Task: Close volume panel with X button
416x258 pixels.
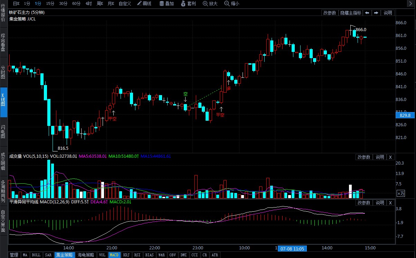Action: click(390, 157)
